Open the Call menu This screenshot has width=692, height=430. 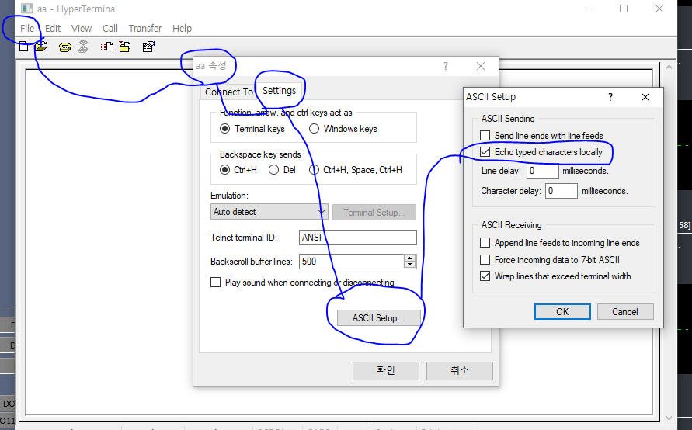point(110,28)
